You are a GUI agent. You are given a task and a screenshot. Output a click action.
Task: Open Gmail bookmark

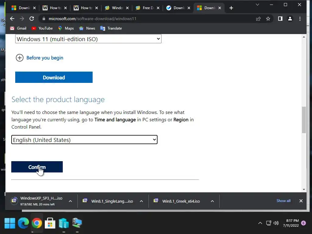(18, 28)
